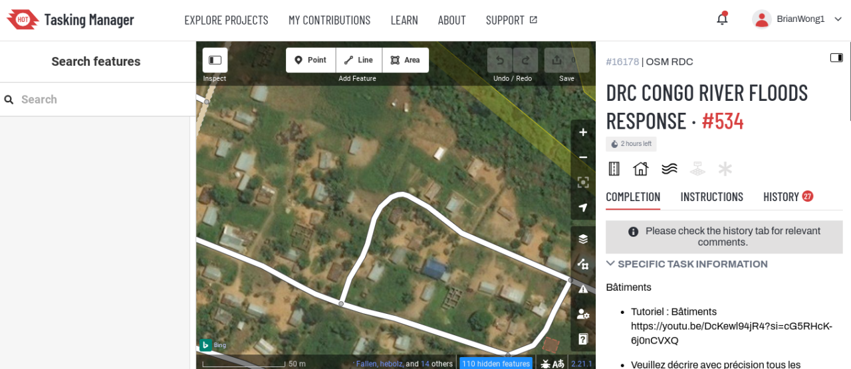Click the info icon in history notice
Viewport: 851px width, 369px height.
tap(633, 232)
